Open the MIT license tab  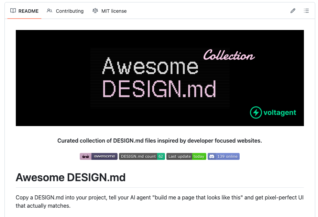pyautogui.click(x=110, y=11)
